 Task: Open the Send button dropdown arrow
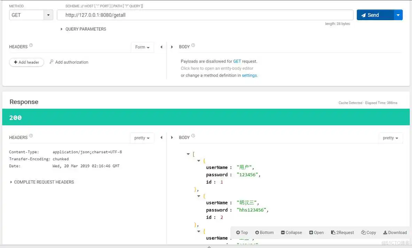click(x=398, y=15)
